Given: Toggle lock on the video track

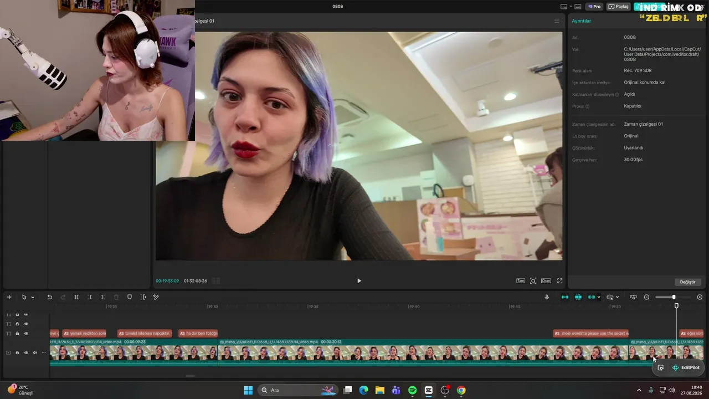Looking at the screenshot, I should [x=17, y=352].
